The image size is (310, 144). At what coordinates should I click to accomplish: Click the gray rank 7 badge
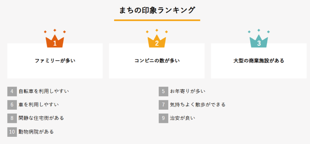163,105
